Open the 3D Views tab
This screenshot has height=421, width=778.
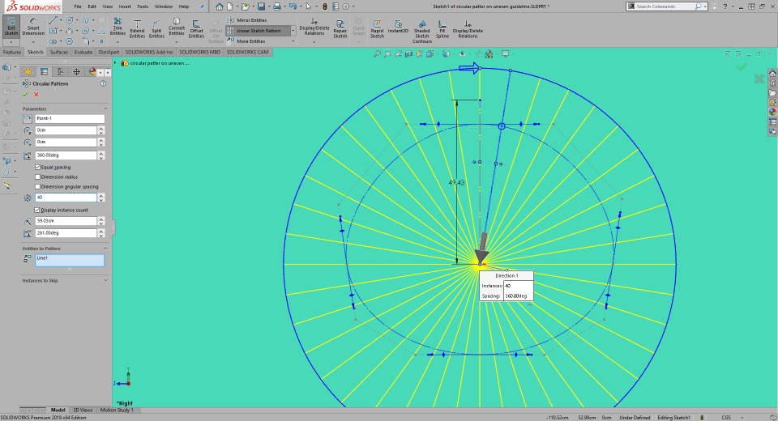click(x=83, y=410)
